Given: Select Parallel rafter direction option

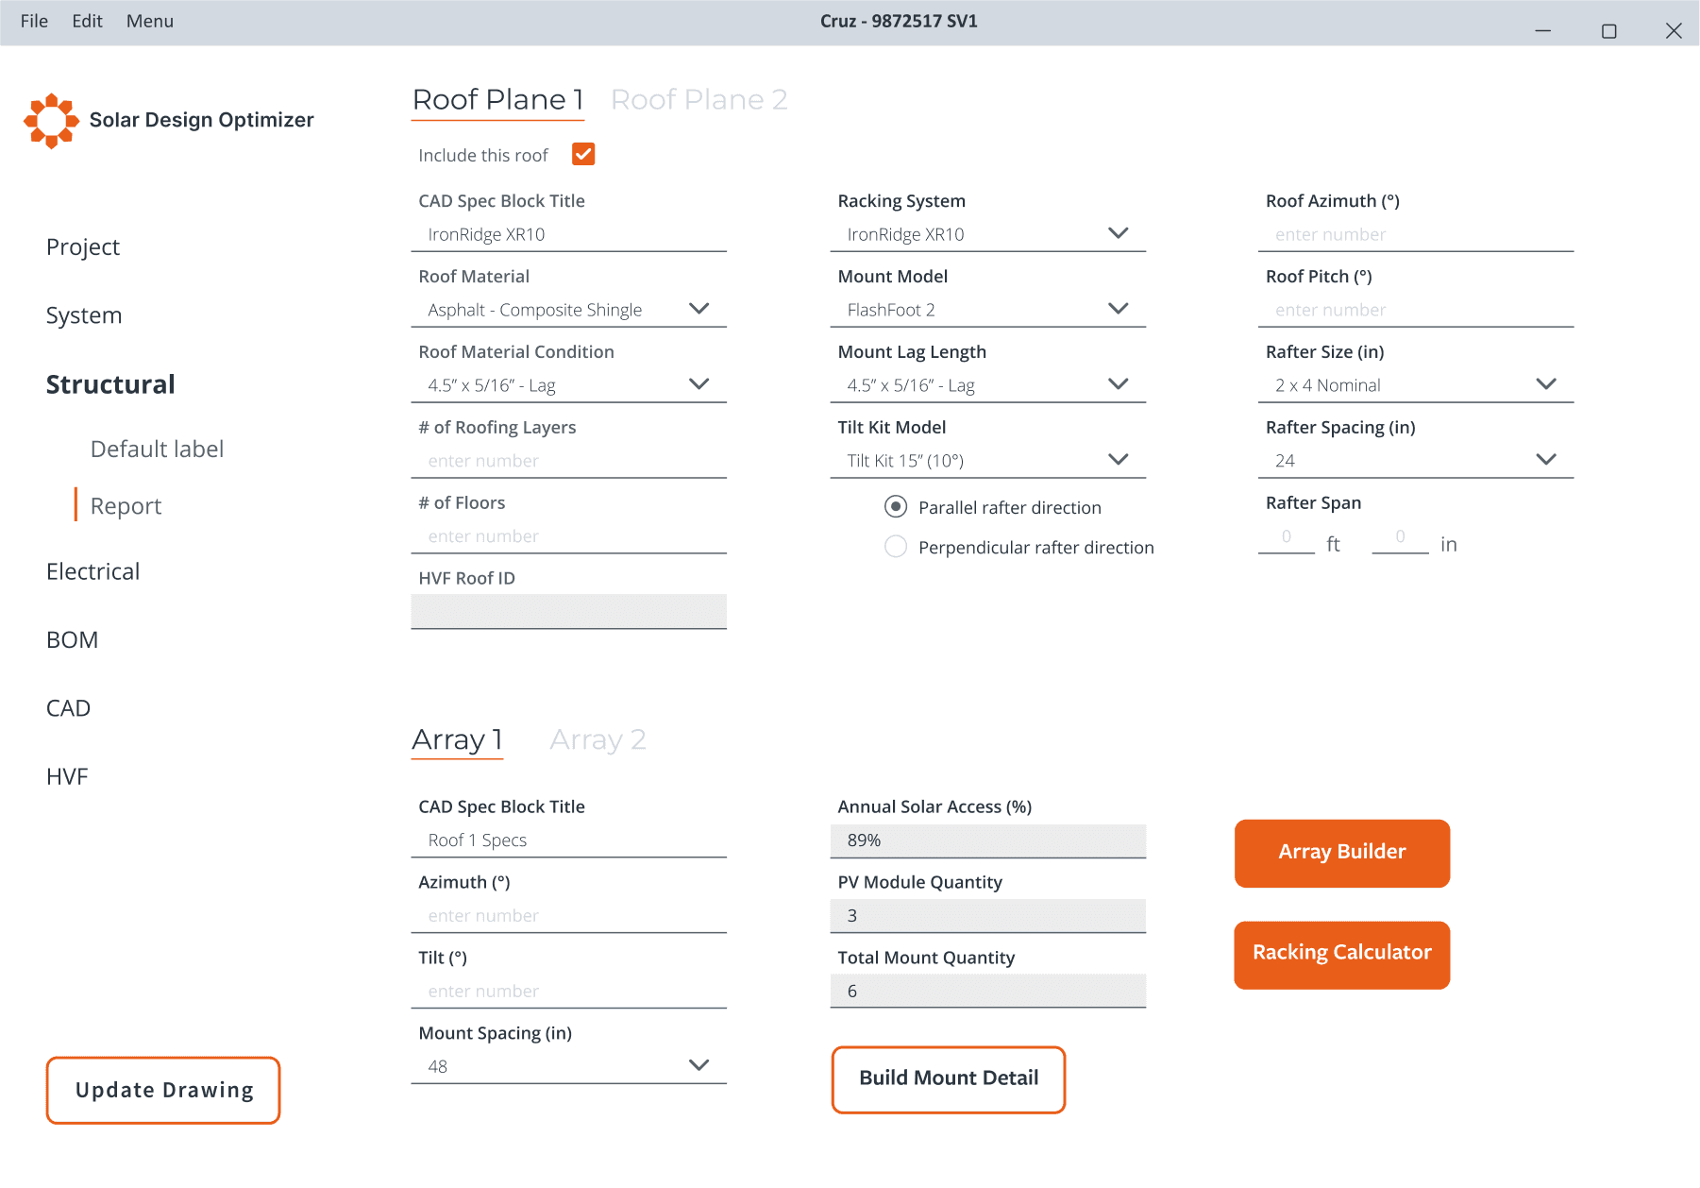Looking at the screenshot, I should 895,507.
